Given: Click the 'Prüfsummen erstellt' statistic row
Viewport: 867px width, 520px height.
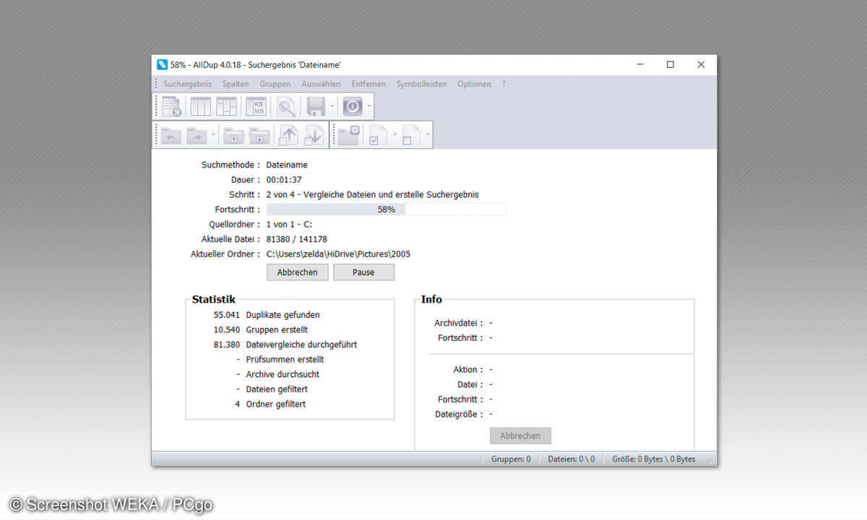Looking at the screenshot, I should (280, 360).
